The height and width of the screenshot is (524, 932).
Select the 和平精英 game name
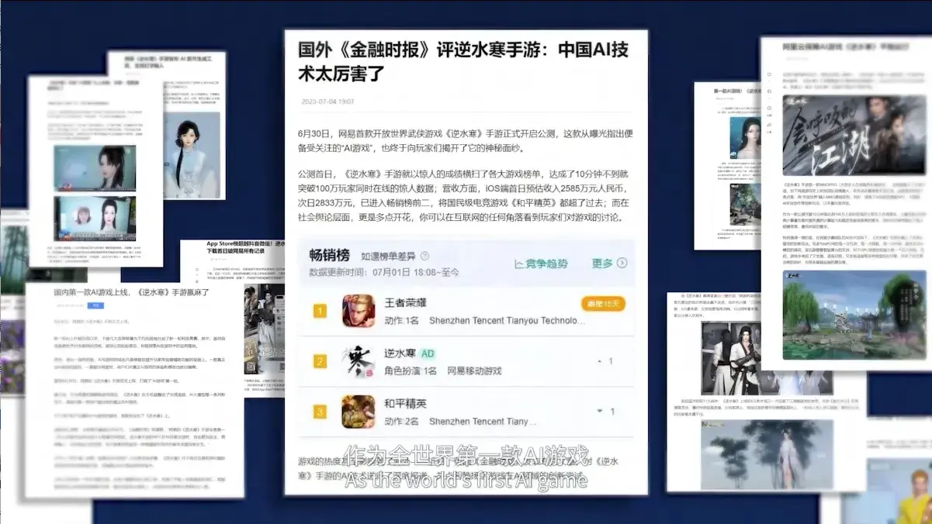coord(405,403)
